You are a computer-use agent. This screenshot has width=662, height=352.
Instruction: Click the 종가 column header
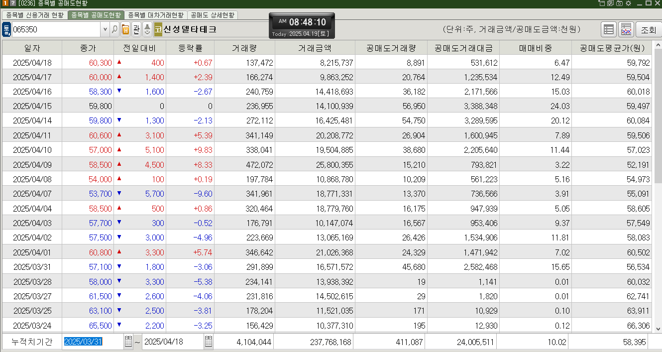[88, 48]
